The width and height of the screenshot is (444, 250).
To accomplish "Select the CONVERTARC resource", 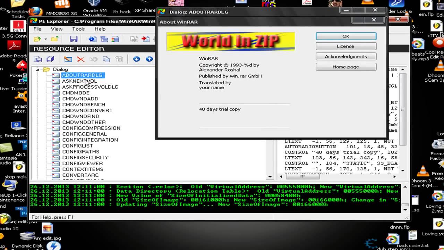I will 80,175.
